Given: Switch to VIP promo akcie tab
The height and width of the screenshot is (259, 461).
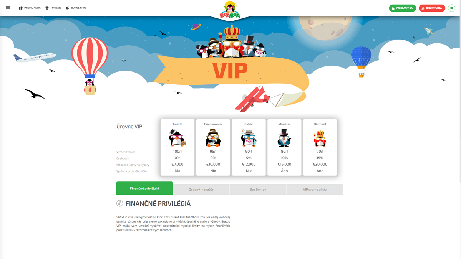Looking at the screenshot, I should pyautogui.click(x=315, y=189).
